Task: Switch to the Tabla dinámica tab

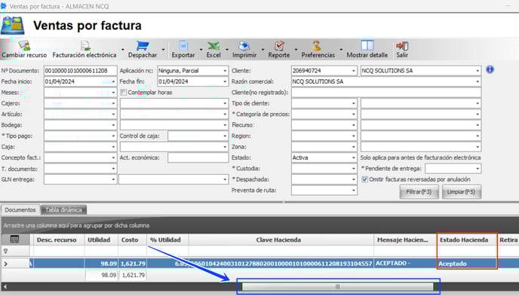Action: click(x=63, y=210)
